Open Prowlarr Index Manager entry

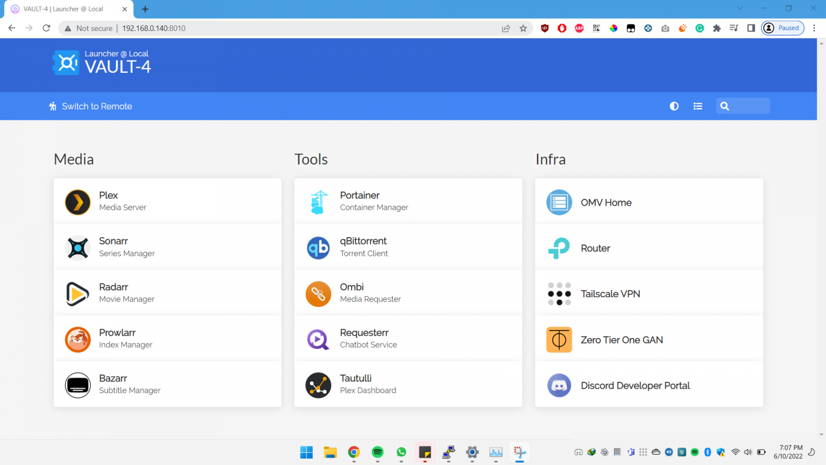(x=167, y=338)
